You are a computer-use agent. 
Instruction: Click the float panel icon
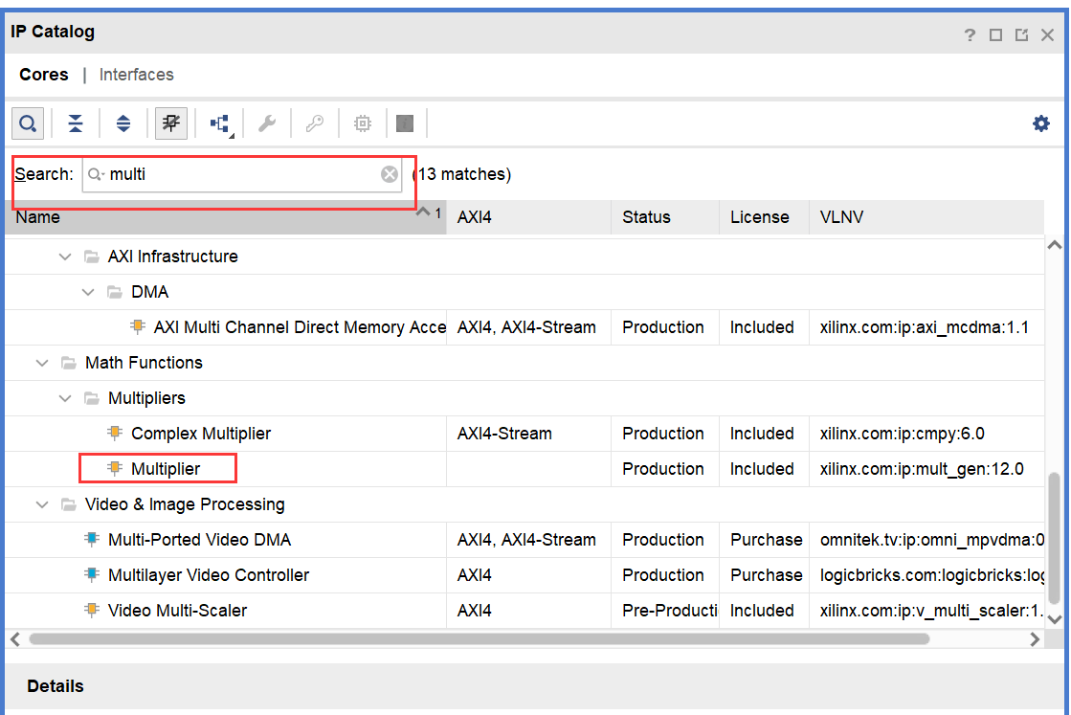point(1022,34)
